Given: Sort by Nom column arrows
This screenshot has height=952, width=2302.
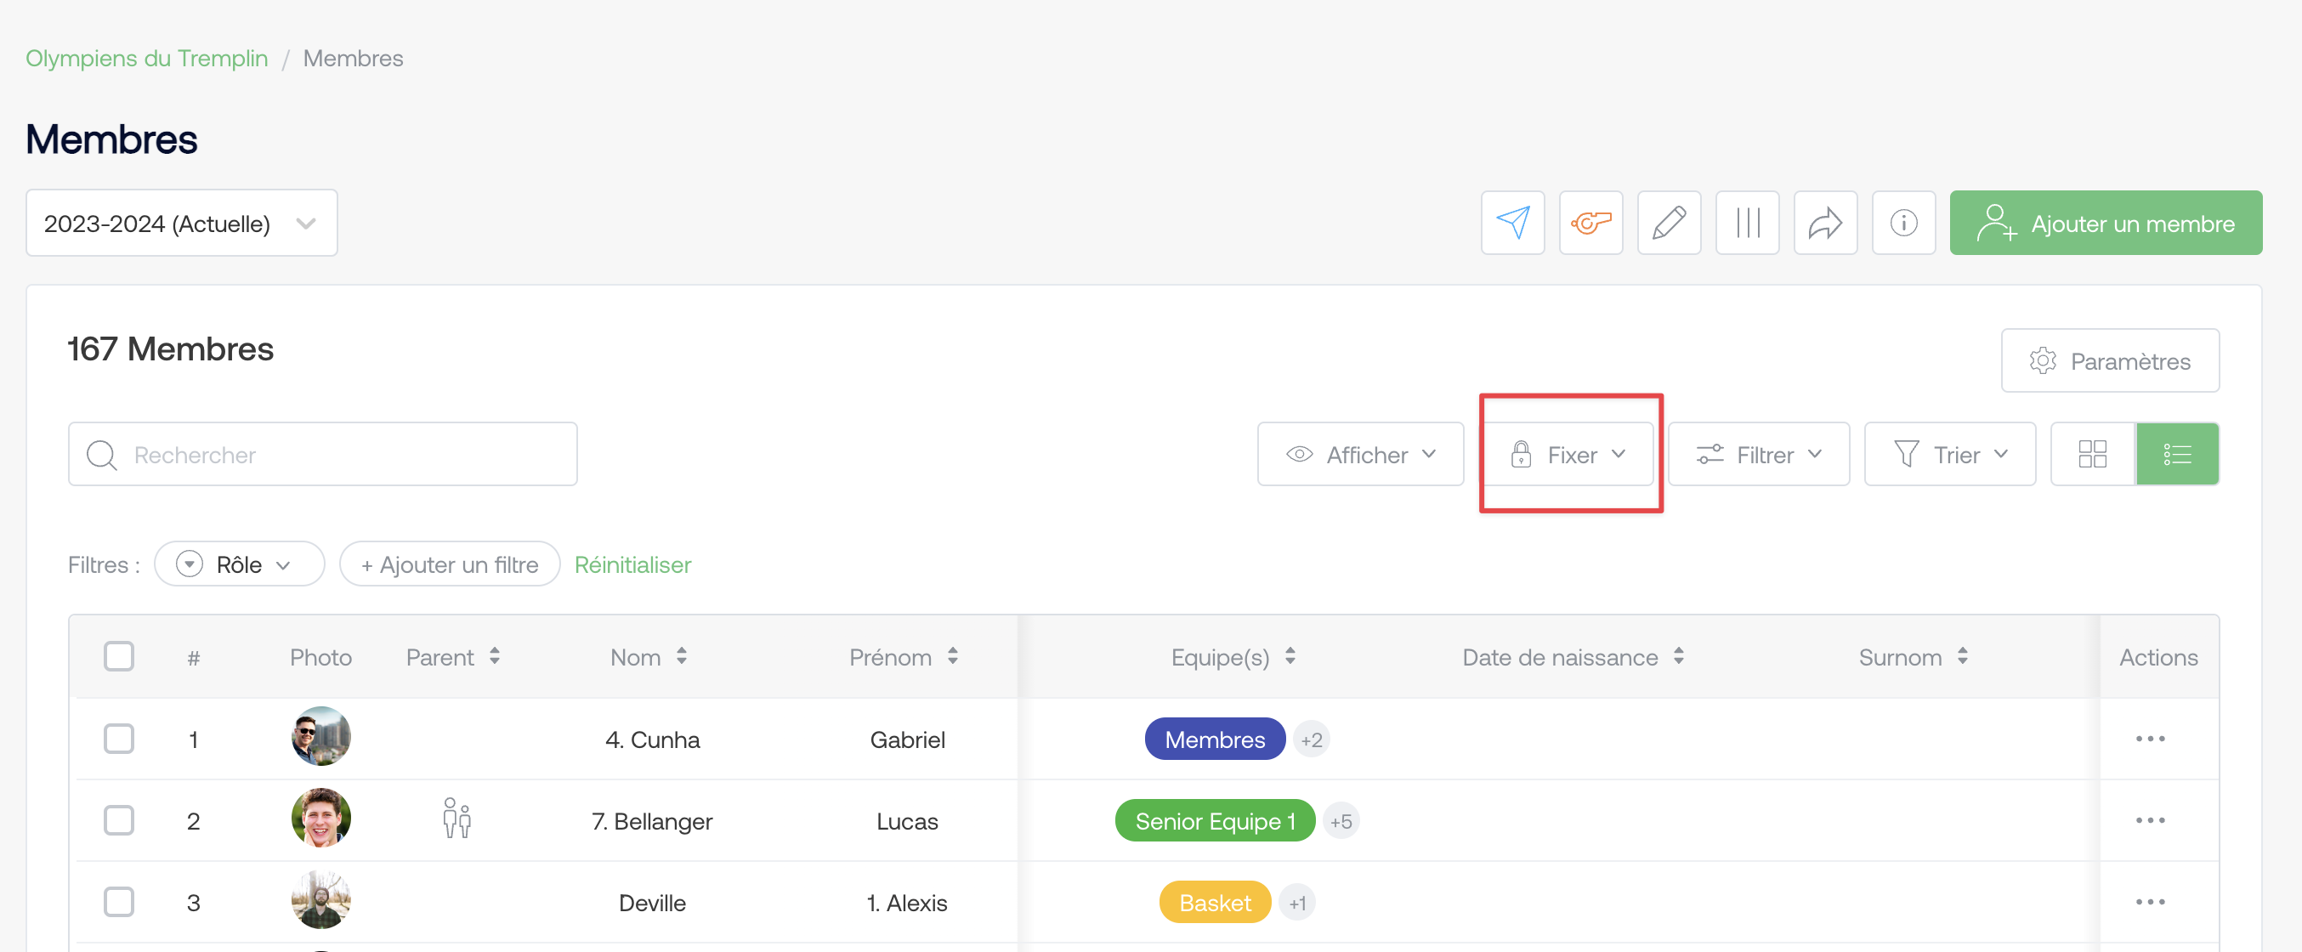Looking at the screenshot, I should [x=681, y=656].
